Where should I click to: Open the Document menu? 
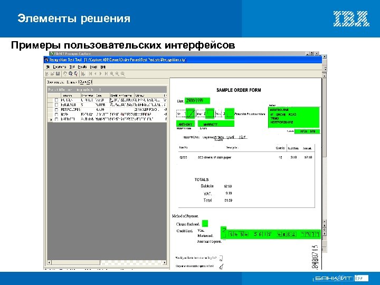(x=59, y=67)
